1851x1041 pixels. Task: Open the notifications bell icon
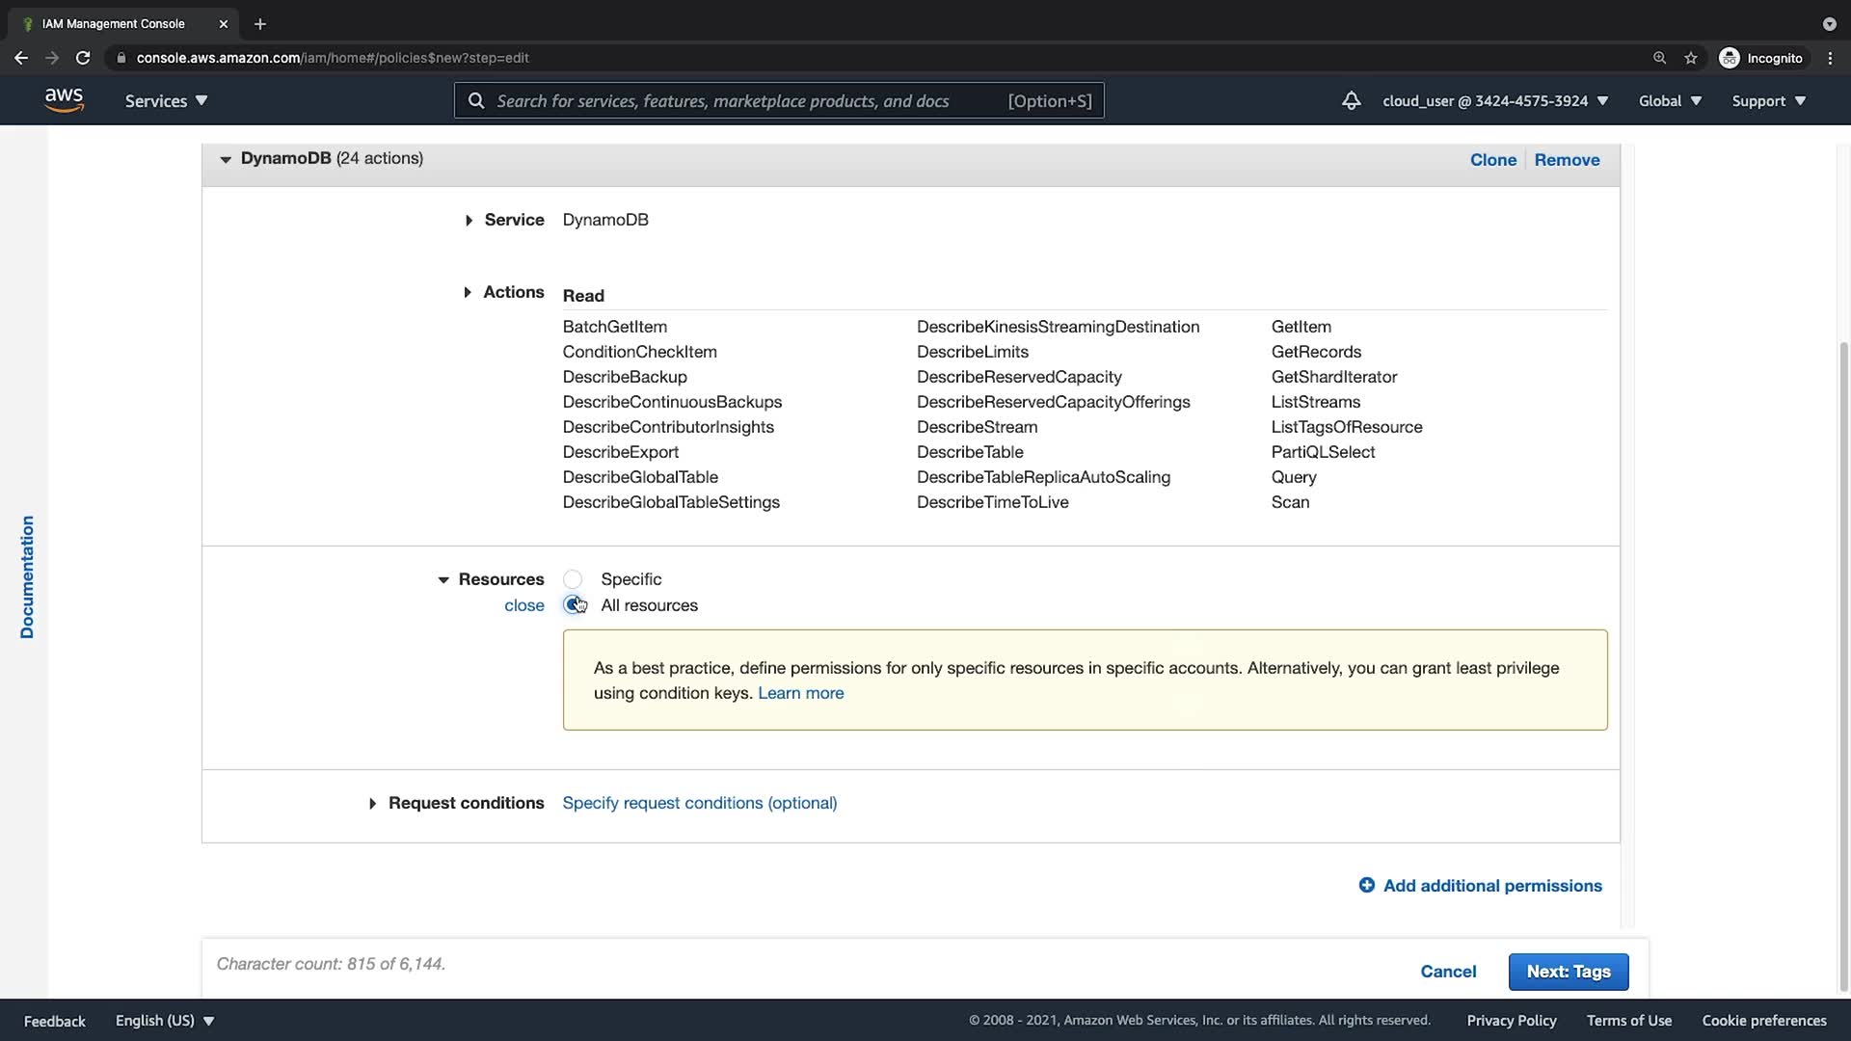[1351, 100]
